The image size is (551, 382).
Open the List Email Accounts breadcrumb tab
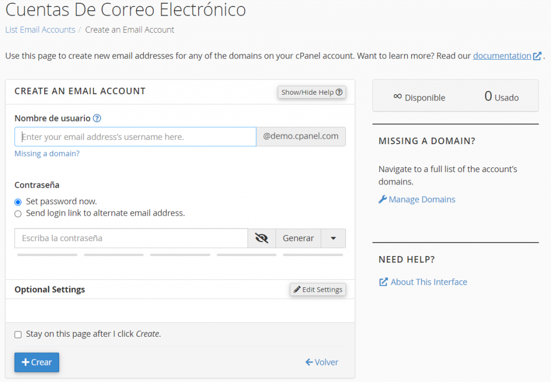tap(40, 30)
